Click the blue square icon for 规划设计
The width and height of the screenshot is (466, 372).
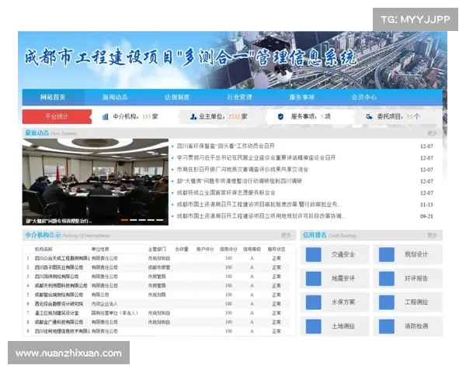click(x=386, y=254)
